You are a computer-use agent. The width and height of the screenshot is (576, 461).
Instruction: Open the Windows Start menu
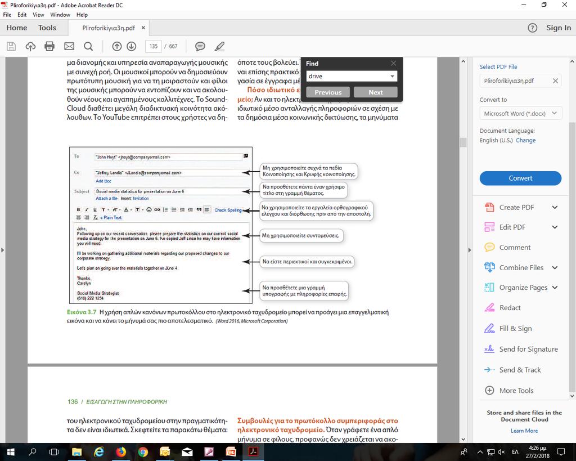[10, 452]
